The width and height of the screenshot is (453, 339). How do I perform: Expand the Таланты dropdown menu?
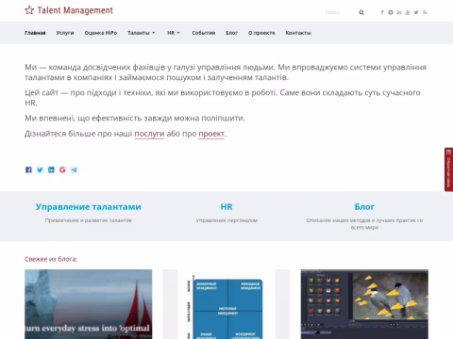tap(142, 33)
